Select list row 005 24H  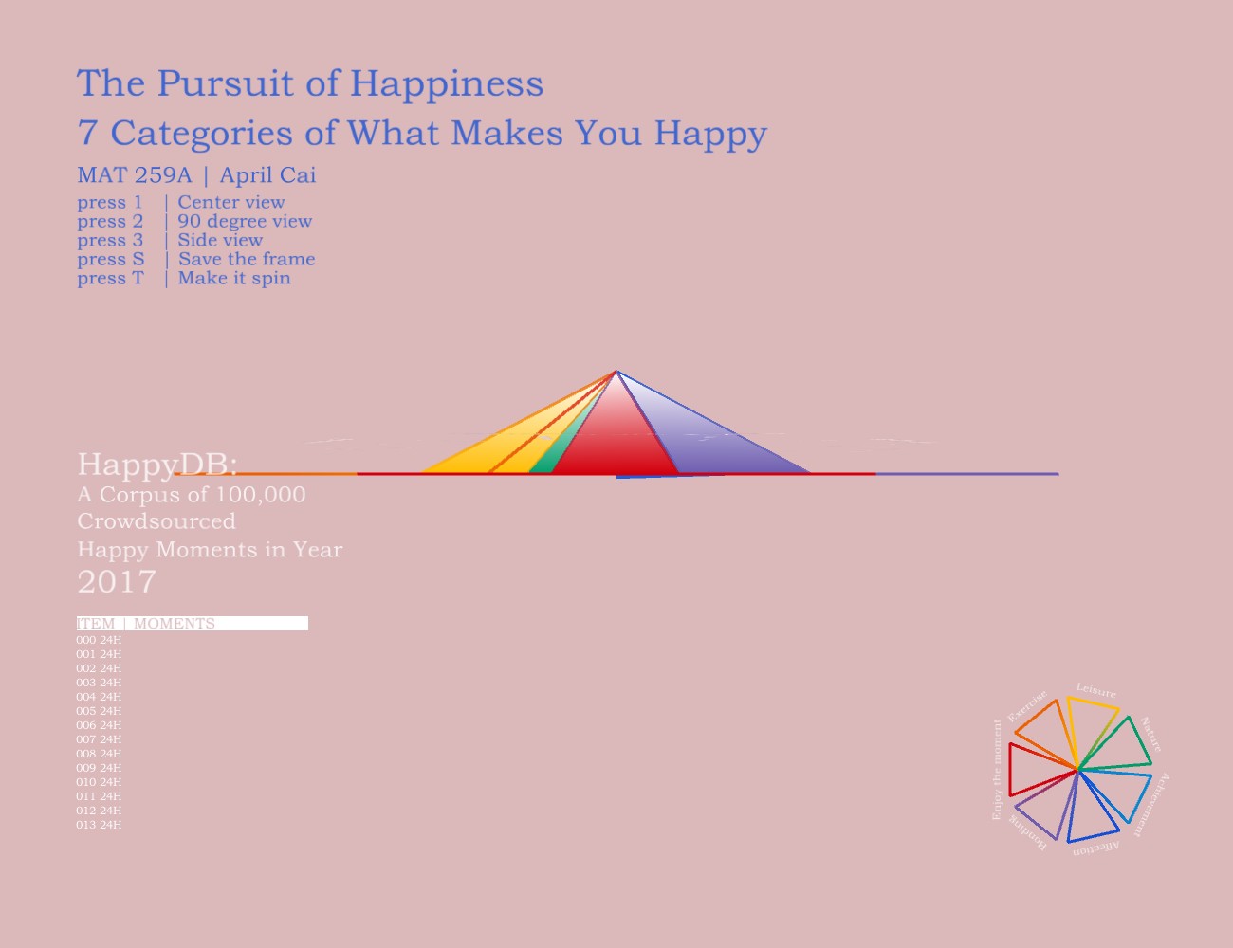[99, 711]
